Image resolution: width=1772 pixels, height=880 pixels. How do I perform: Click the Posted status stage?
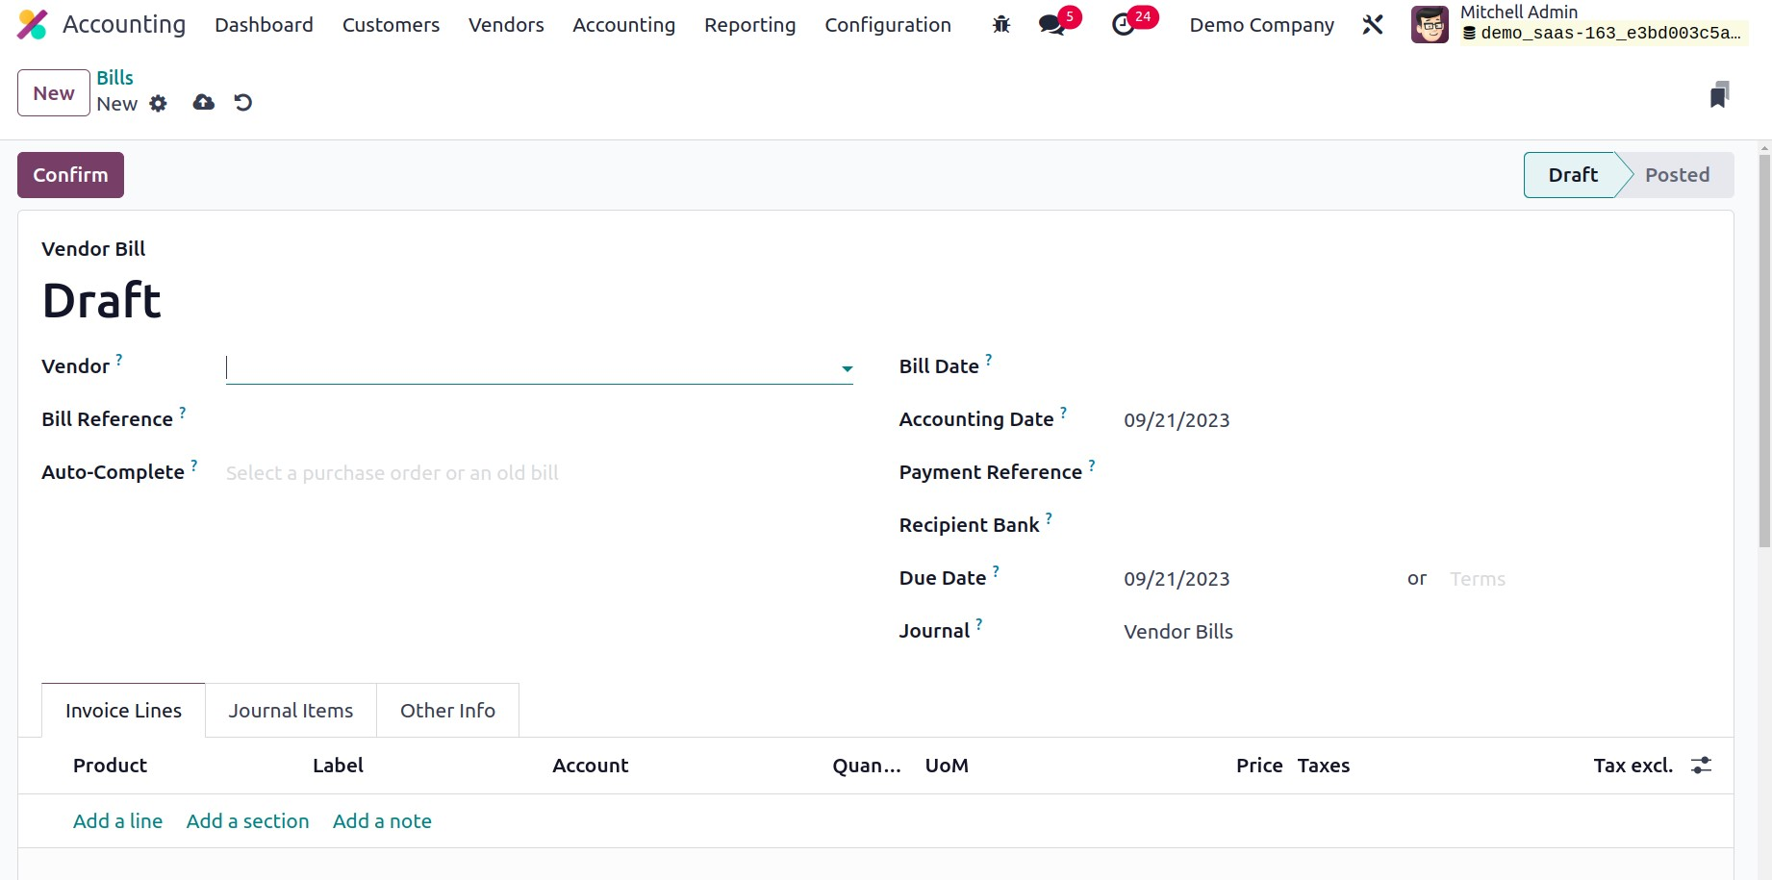(x=1677, y=175)
